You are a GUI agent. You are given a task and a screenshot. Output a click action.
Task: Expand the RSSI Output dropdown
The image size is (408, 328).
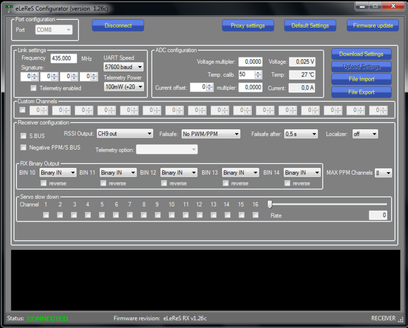click(124, 134)
